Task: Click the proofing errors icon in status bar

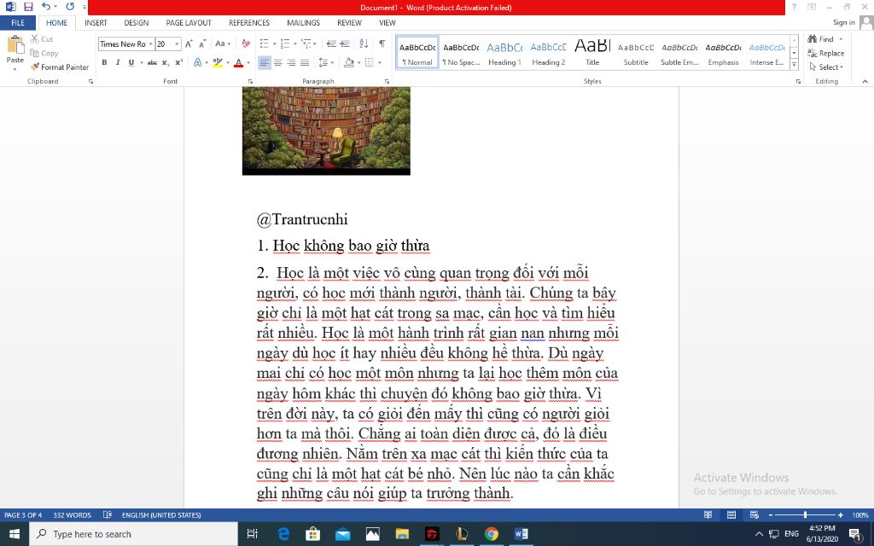Action: coord(108,514)
